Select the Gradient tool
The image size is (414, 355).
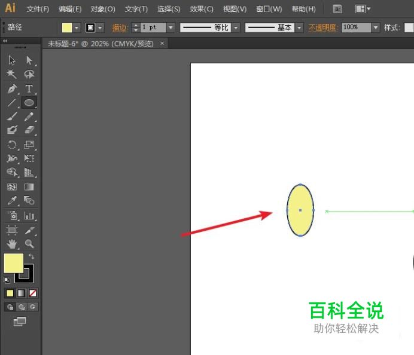pyautogui.click(x=29, y=186)
